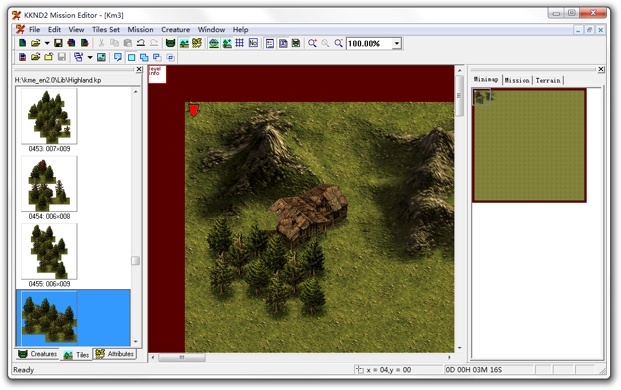This screenshot has width=621, height=390.
Task: Click the zoom in magnifier icon
Action: (x=313, y=43)
